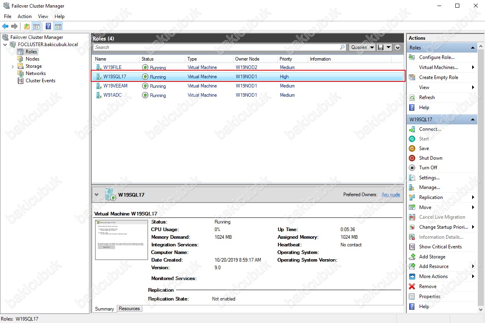This screenshot has width=485, height=323.
Task: Sort roles by the Type column header
Action: pyautogui.click(x=209, y=59)
